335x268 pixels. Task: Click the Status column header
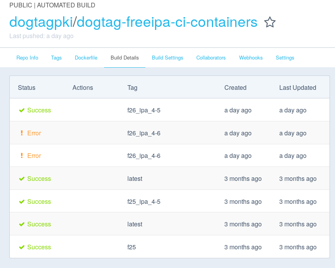[26, 88]
